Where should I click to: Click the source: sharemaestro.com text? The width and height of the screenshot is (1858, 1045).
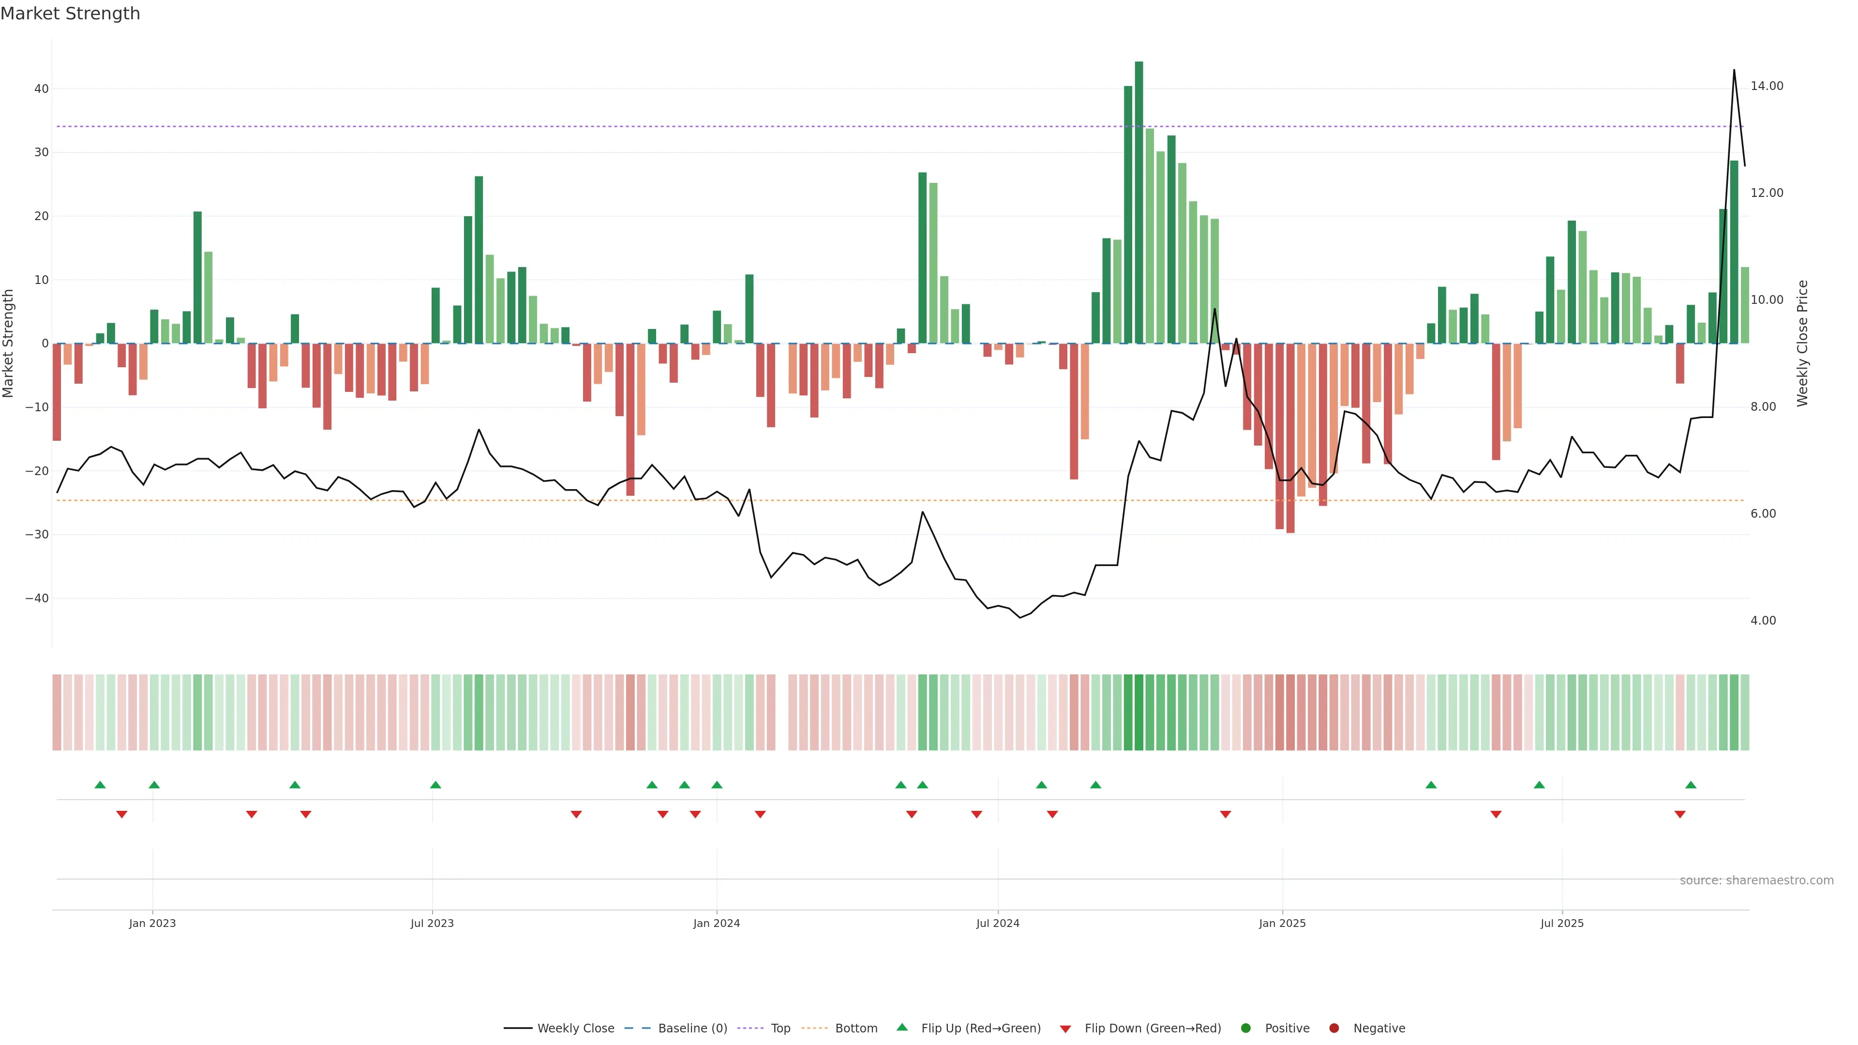(x=1756, y=880)
